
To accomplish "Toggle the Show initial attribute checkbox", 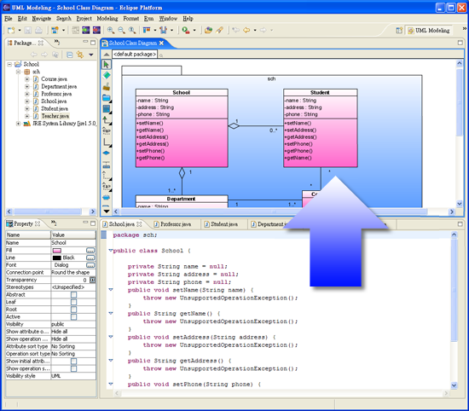I will coord(73,362).
